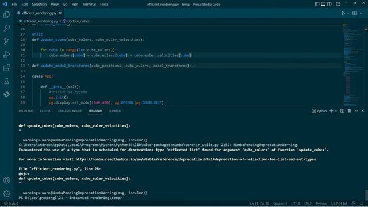The width and height of the screenshot is (368, 207).
Task: Select the efficient_rendering.py editor tab
Action: coord(39,13)
